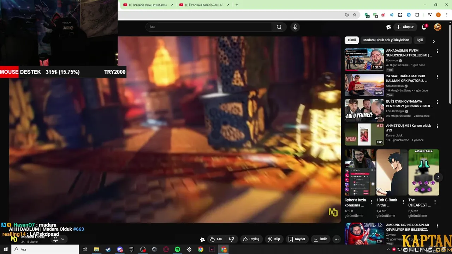The image size is (452, 254).
Task: Select the İlgili filter chip
Action: click(420, 40)
